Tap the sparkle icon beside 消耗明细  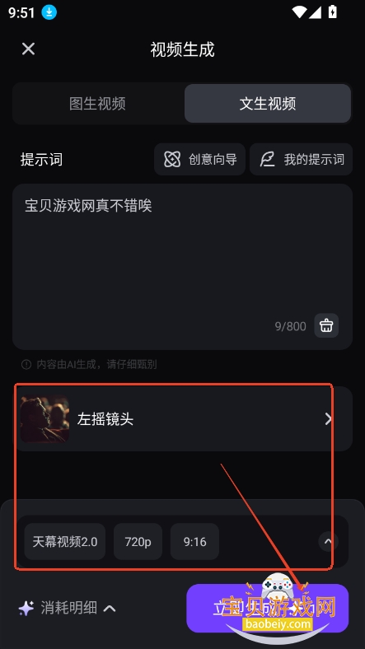click(x=26, y=609)
